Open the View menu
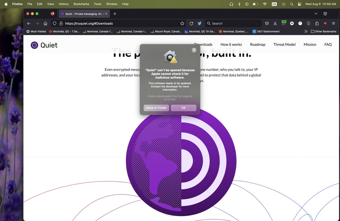 [50, 4]
